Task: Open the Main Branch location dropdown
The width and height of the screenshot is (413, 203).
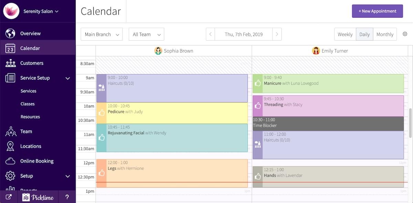Action: 102,34
